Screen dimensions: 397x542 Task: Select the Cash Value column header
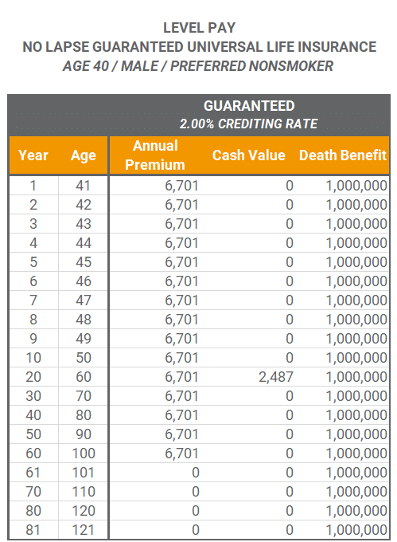coord(249,155)
